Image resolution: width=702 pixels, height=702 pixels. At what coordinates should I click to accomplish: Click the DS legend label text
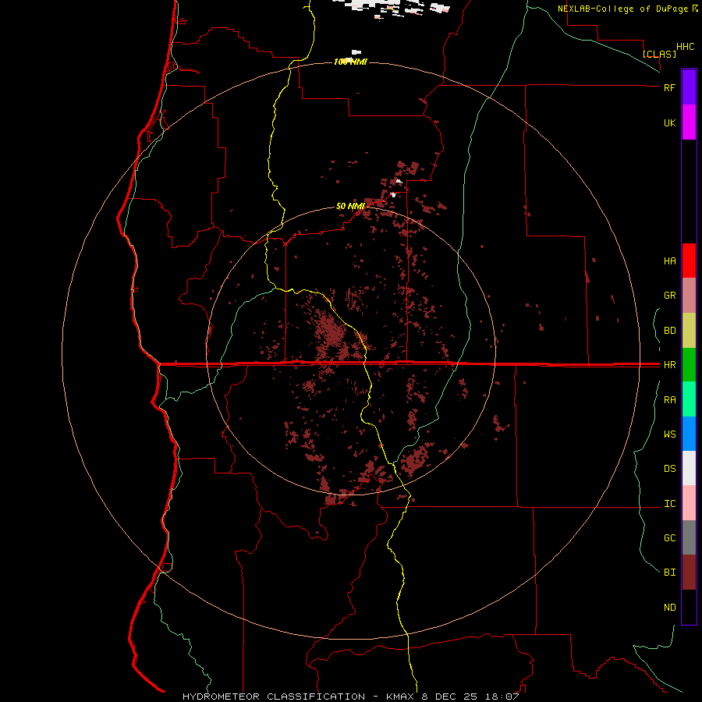click(669, 469)
